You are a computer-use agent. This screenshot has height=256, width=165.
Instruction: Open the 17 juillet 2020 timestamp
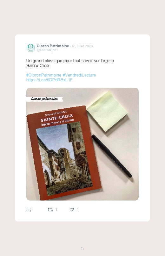(x=82, y=46)
